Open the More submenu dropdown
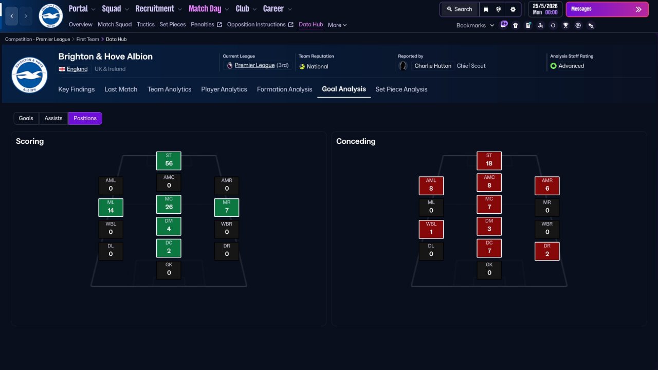The image size is (658, 370). 337,25
